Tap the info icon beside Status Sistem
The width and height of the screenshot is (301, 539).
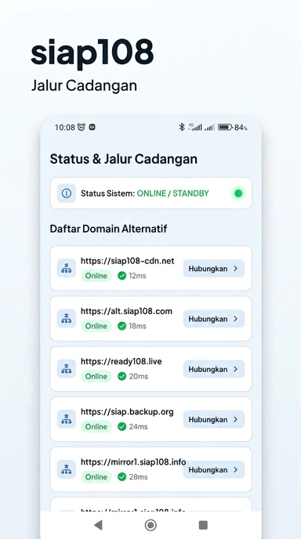click(67, 194)
